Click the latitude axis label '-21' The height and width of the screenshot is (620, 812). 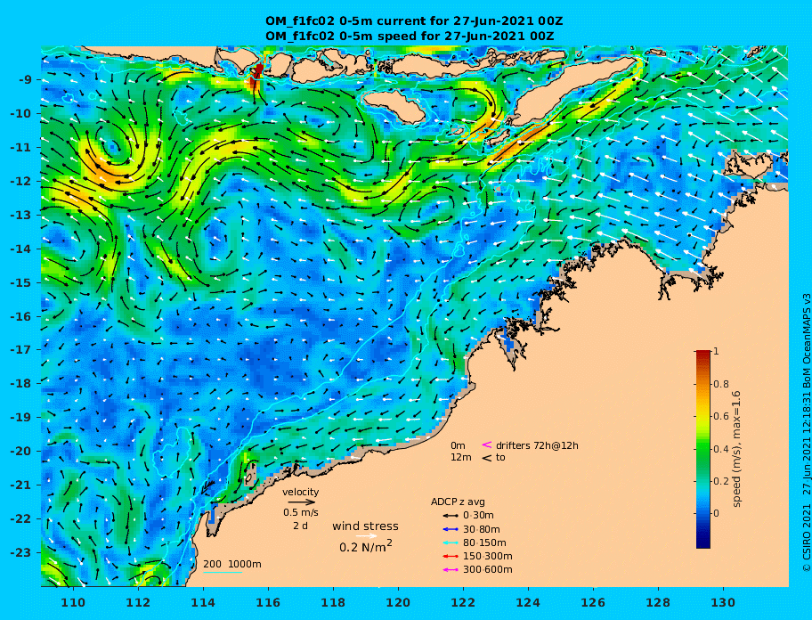[x=21, y=485]
